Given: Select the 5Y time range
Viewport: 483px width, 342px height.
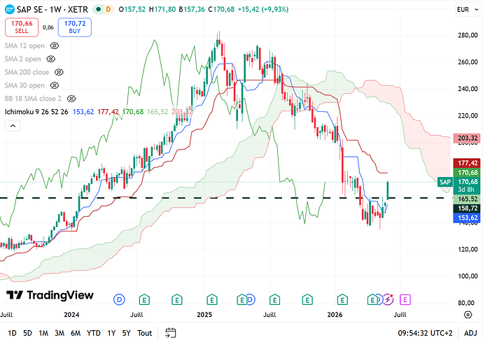Looking at the screenshot, I should pos(126,333).
